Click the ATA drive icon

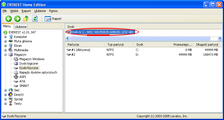(x=16, y=81)
